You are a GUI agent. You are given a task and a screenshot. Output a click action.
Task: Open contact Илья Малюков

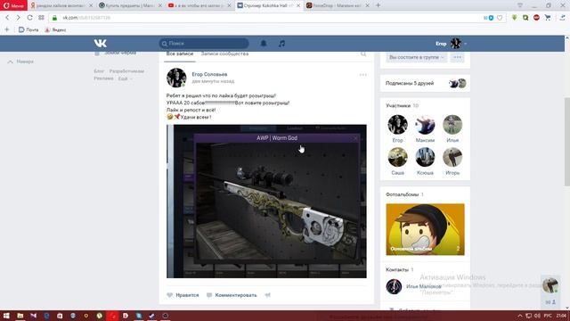(x=424, y=287)
